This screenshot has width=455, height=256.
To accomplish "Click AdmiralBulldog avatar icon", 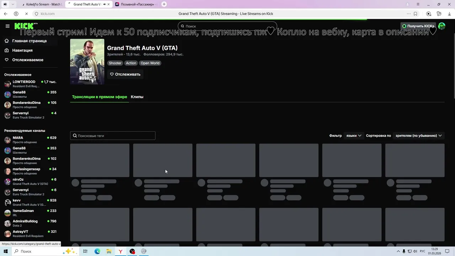I will click(7, 223).
